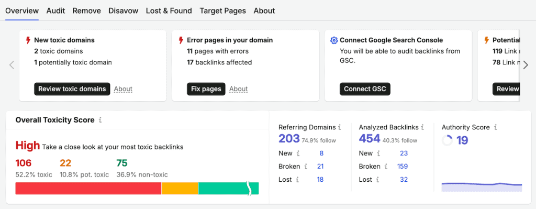Click info icon next to Referring Domains Lost
The image size is (536, 209).
coord(297,180)
